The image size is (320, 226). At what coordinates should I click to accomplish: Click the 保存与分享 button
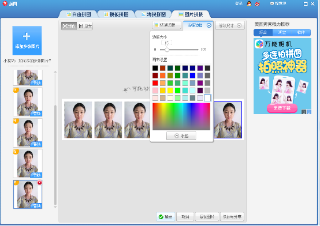point(232,217)
